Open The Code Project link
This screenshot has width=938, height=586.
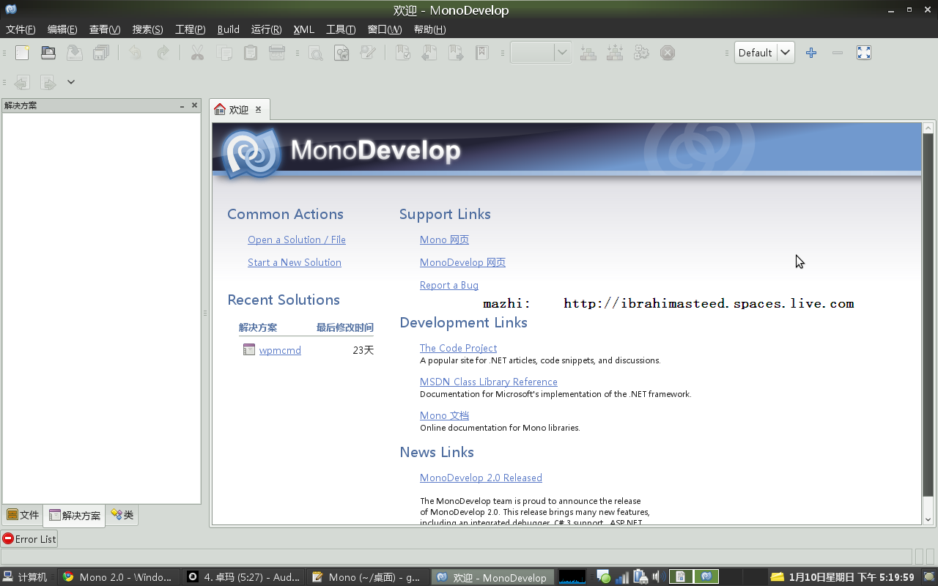click(x=458, y=348)
